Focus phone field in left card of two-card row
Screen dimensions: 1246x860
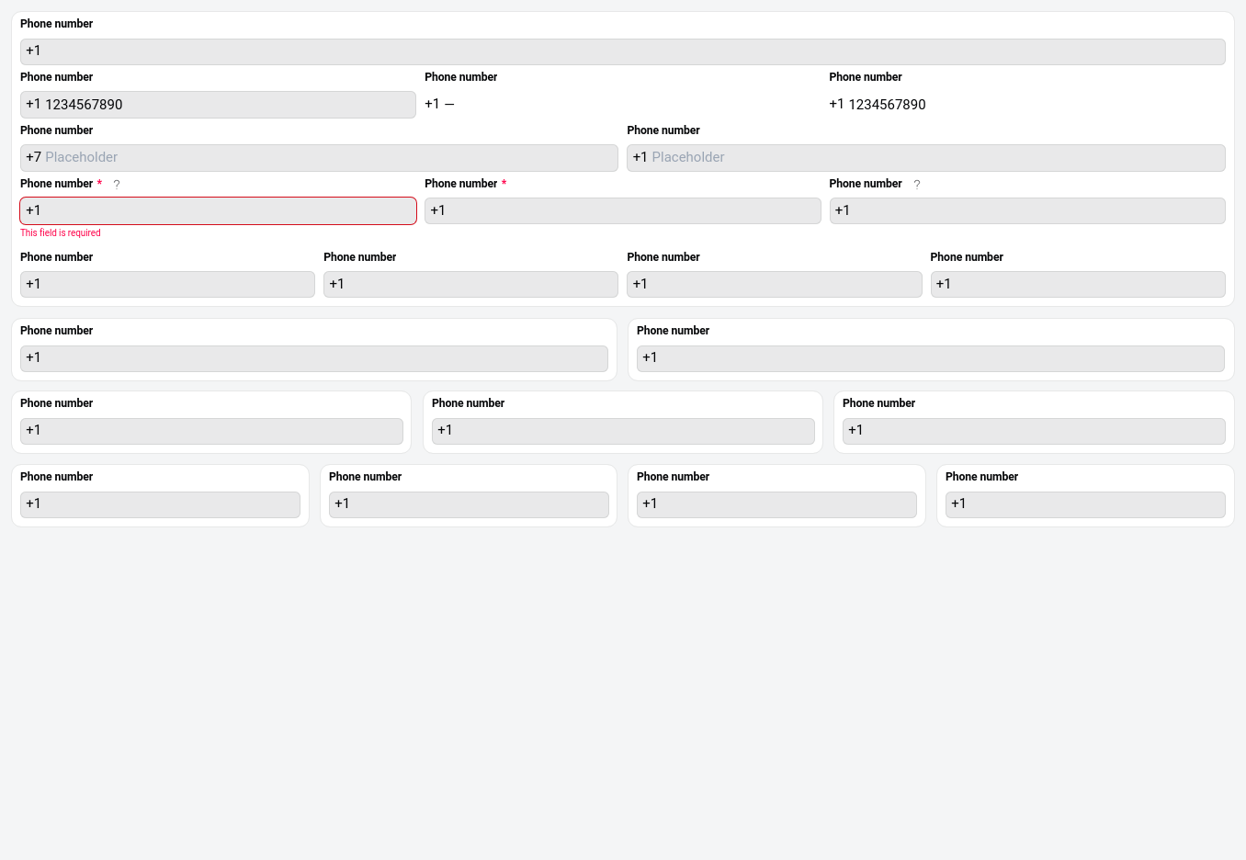313,358
